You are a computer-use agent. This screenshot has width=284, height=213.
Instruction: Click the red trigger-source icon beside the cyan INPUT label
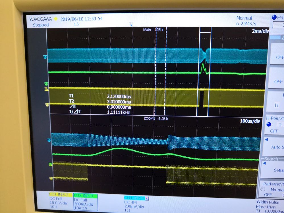(x=147, y=198)
